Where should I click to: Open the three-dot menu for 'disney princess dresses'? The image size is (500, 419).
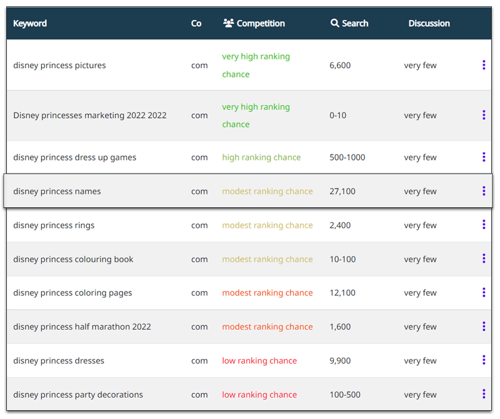click(484, 360)
